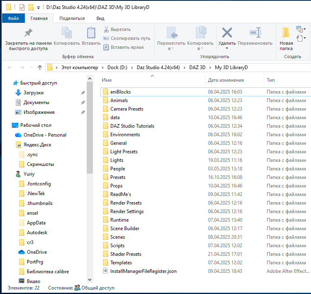Screen dimensions: 311x294
Task: Expand chevron after Этот компьютер in address bar
Action: (x=103, y=68)
